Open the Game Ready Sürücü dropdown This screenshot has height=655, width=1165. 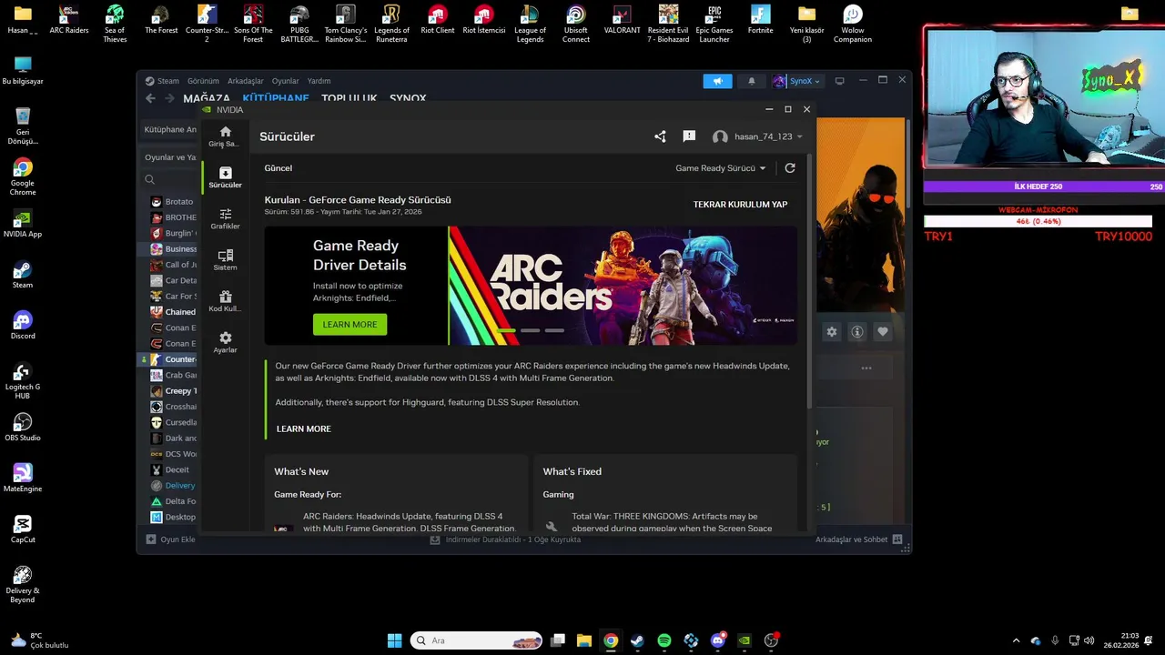[721, 168]
